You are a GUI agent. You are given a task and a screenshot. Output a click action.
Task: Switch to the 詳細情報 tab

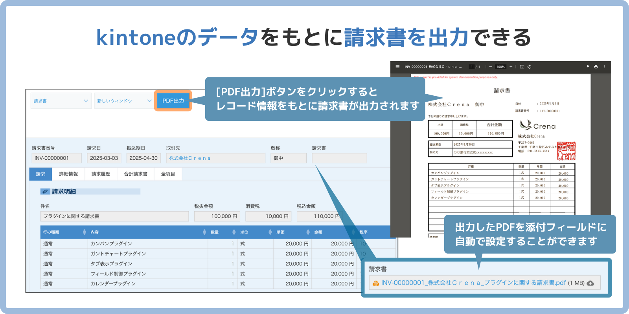[68, 174]
